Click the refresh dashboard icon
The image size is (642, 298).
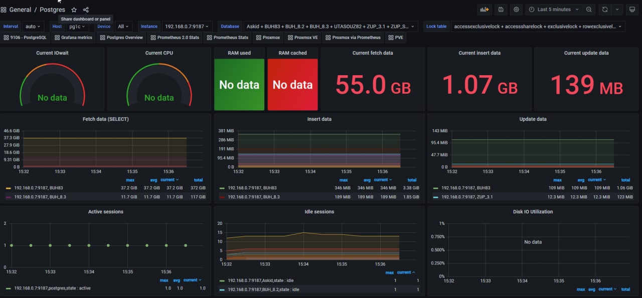[605, 10]
